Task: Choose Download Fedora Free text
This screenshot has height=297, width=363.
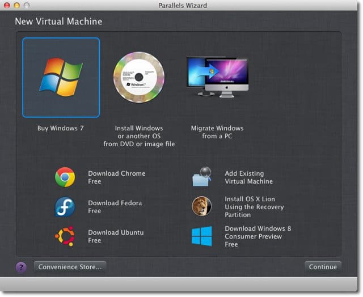Action: coord(115,207)
